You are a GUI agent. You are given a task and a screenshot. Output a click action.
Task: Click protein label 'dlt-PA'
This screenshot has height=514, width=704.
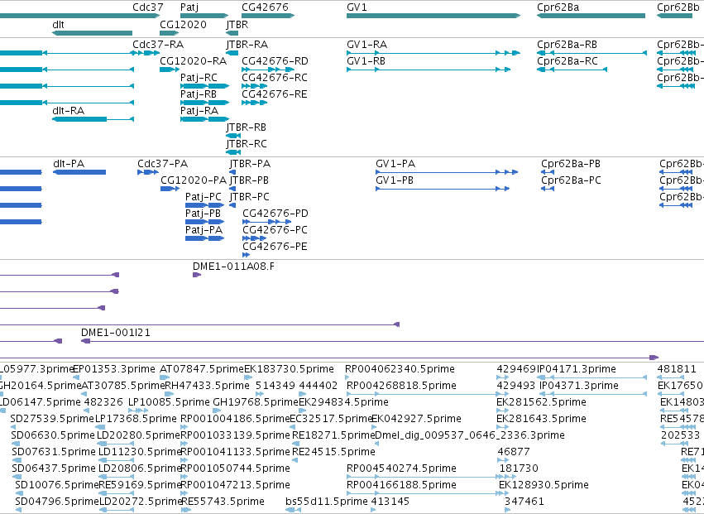(68, 164)
